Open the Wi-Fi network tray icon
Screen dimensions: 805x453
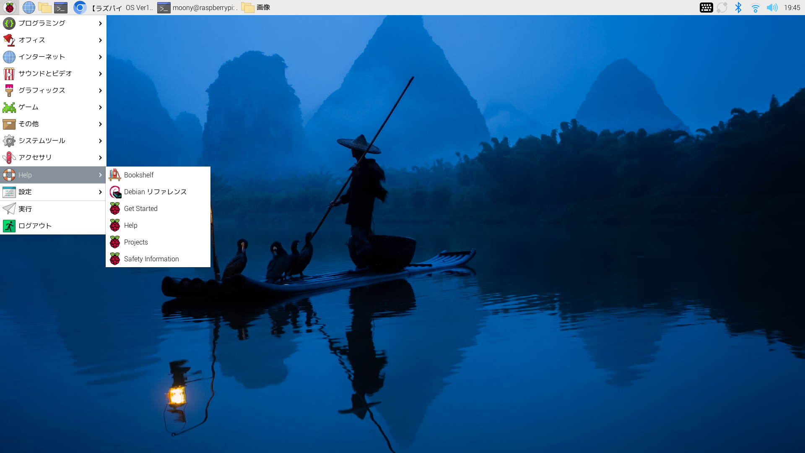click(755, 8)
